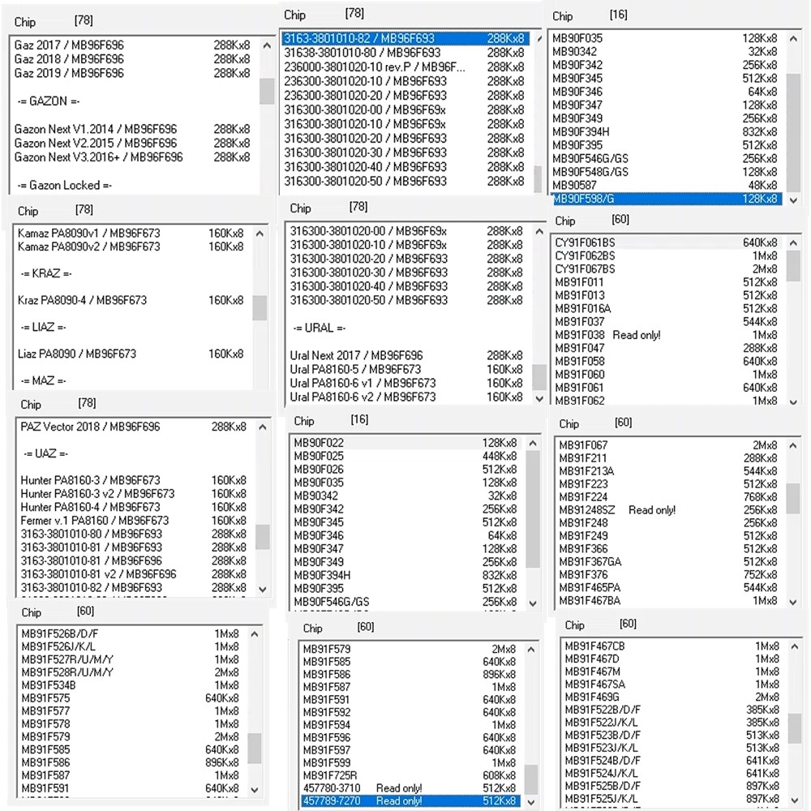Choose PAZ Vector 2018 / MB96F696
This screenshot has height=811, width=811.
(x=91, y=427)
